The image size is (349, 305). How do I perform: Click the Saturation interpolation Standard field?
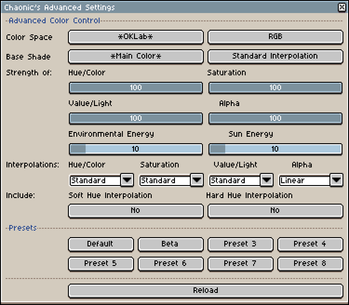(x=165, y=180)
